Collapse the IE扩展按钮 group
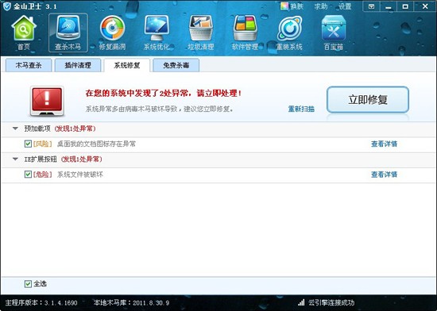The width and height of the screenshot is (437, 311). pyautogui.click(x=15, y=159)
